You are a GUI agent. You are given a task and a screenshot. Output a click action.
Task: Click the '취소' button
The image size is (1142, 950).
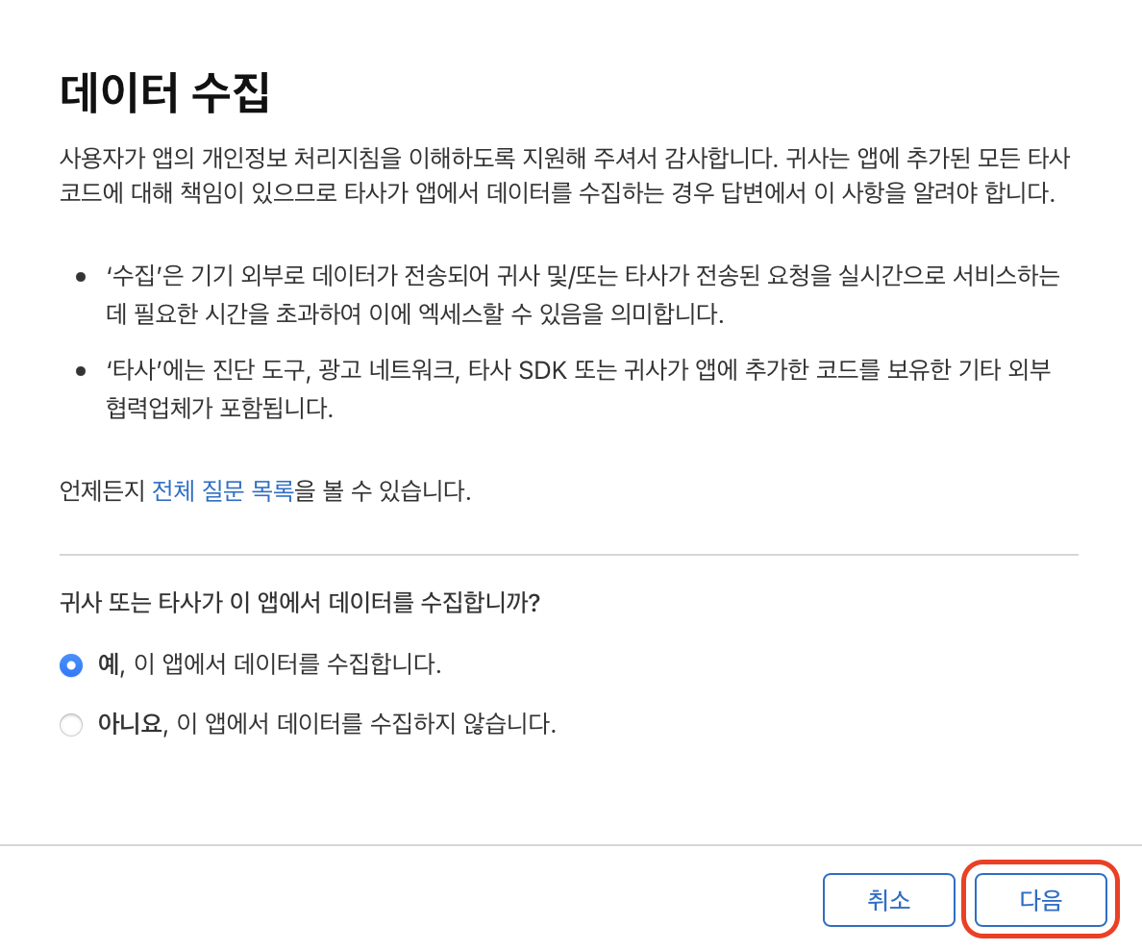pyautogui.click(x=888, y=900)
